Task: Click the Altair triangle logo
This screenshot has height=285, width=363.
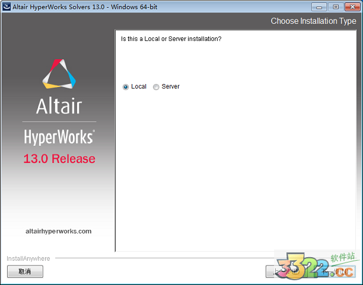Action: pos(59,74)
